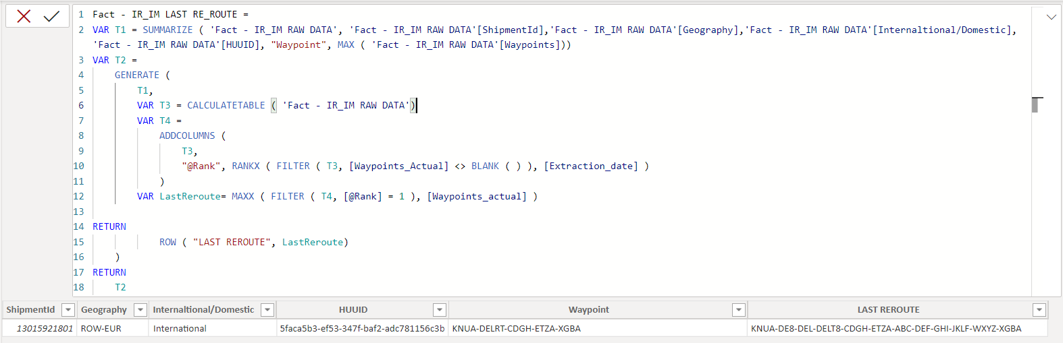Image resolution: width=1063 pixels, height=343 pixels.
Task: Place cursor on MAXX in line 12
Action: (x=243, y=196)
